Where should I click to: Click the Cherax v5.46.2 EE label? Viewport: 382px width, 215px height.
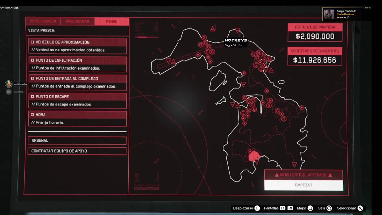9,8
